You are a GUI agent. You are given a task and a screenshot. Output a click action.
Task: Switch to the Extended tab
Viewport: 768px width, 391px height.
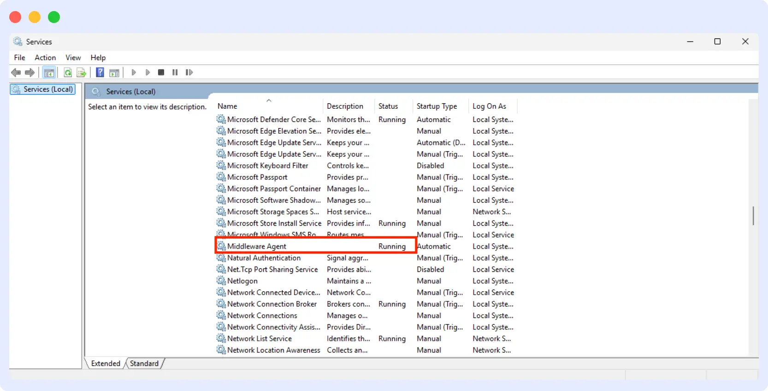point(106,363)
